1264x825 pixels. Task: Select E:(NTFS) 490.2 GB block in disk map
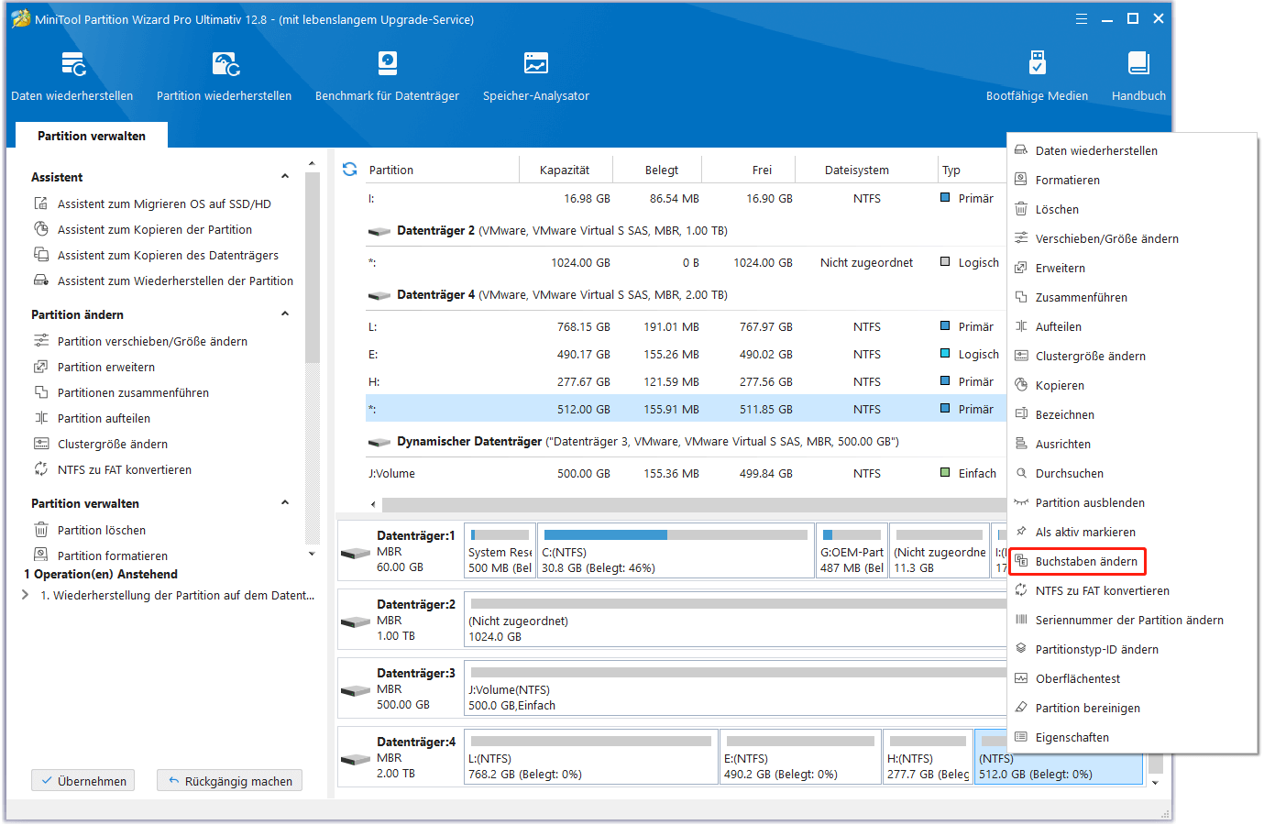tap(800, 757)
